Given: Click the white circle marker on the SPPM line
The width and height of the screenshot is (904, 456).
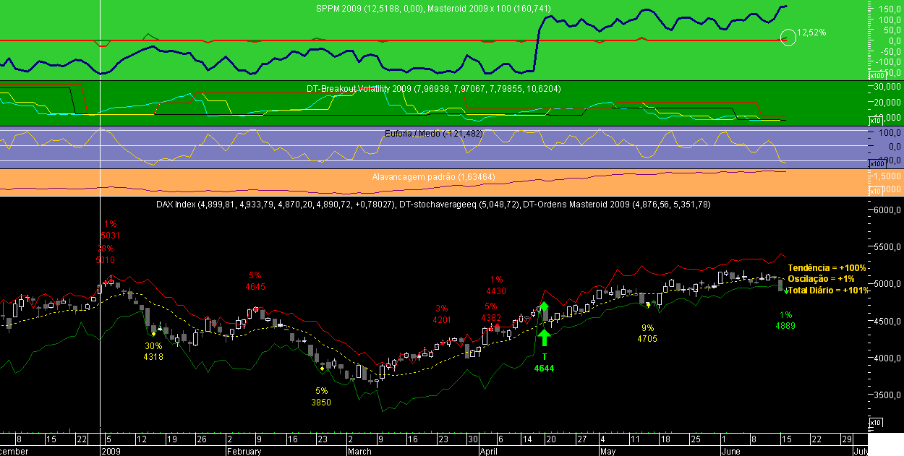Looking at the screenshot, I should point(788,36).
